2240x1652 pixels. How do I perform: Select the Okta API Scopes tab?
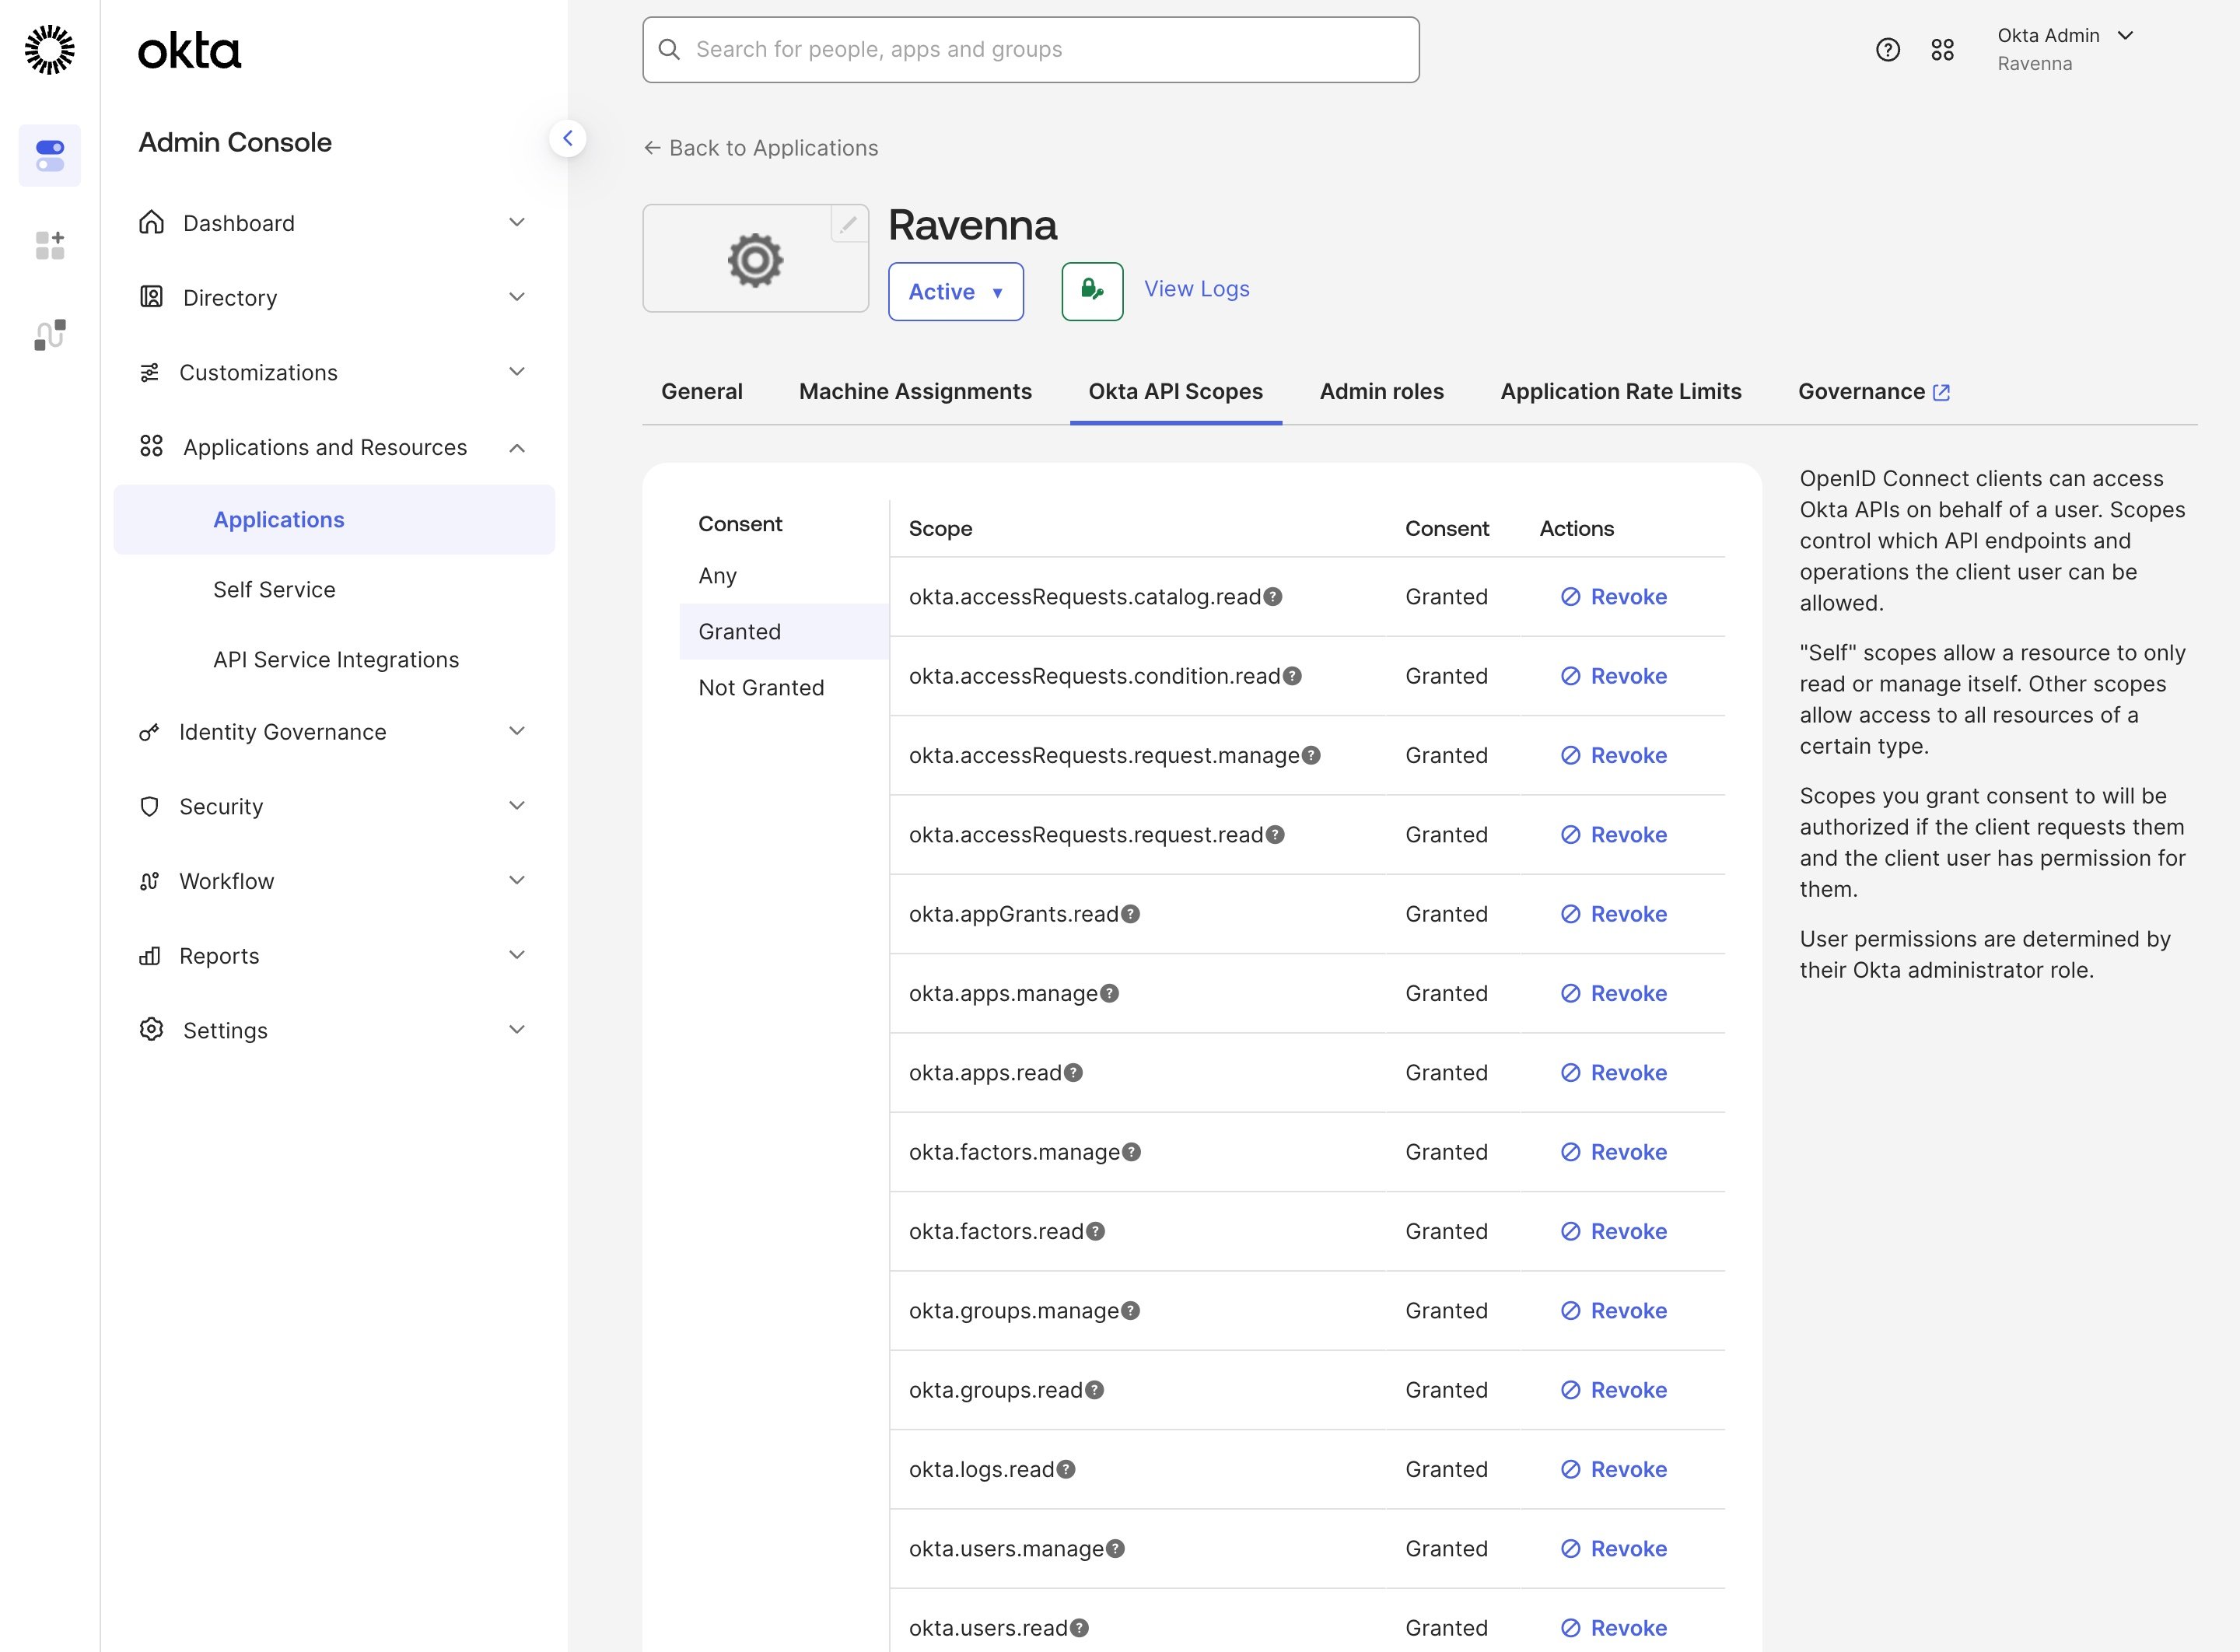pos(1175,391)
